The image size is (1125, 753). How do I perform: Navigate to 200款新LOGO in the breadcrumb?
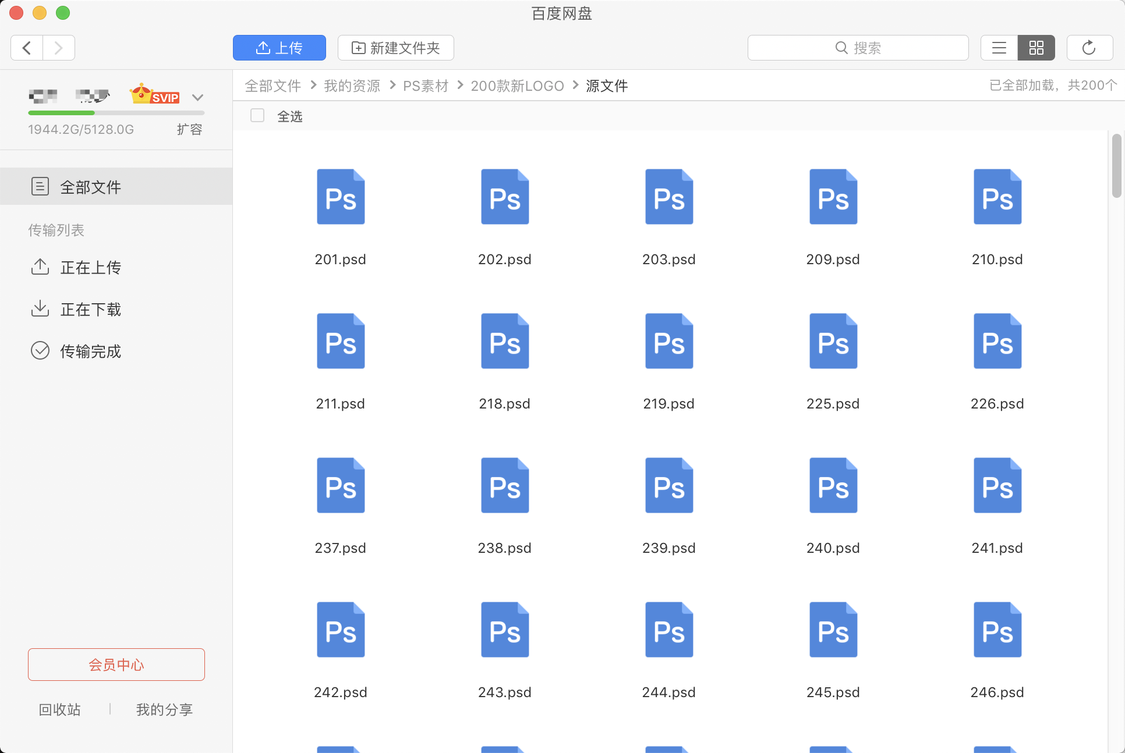tap(517, 86)
